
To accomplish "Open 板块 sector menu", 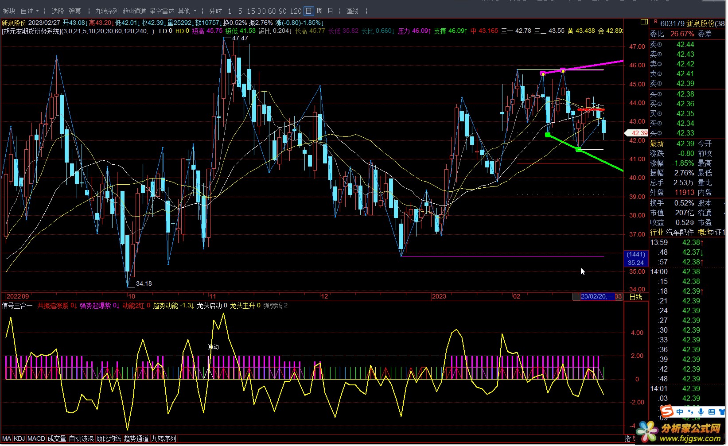I will click(x=9, y=11).
